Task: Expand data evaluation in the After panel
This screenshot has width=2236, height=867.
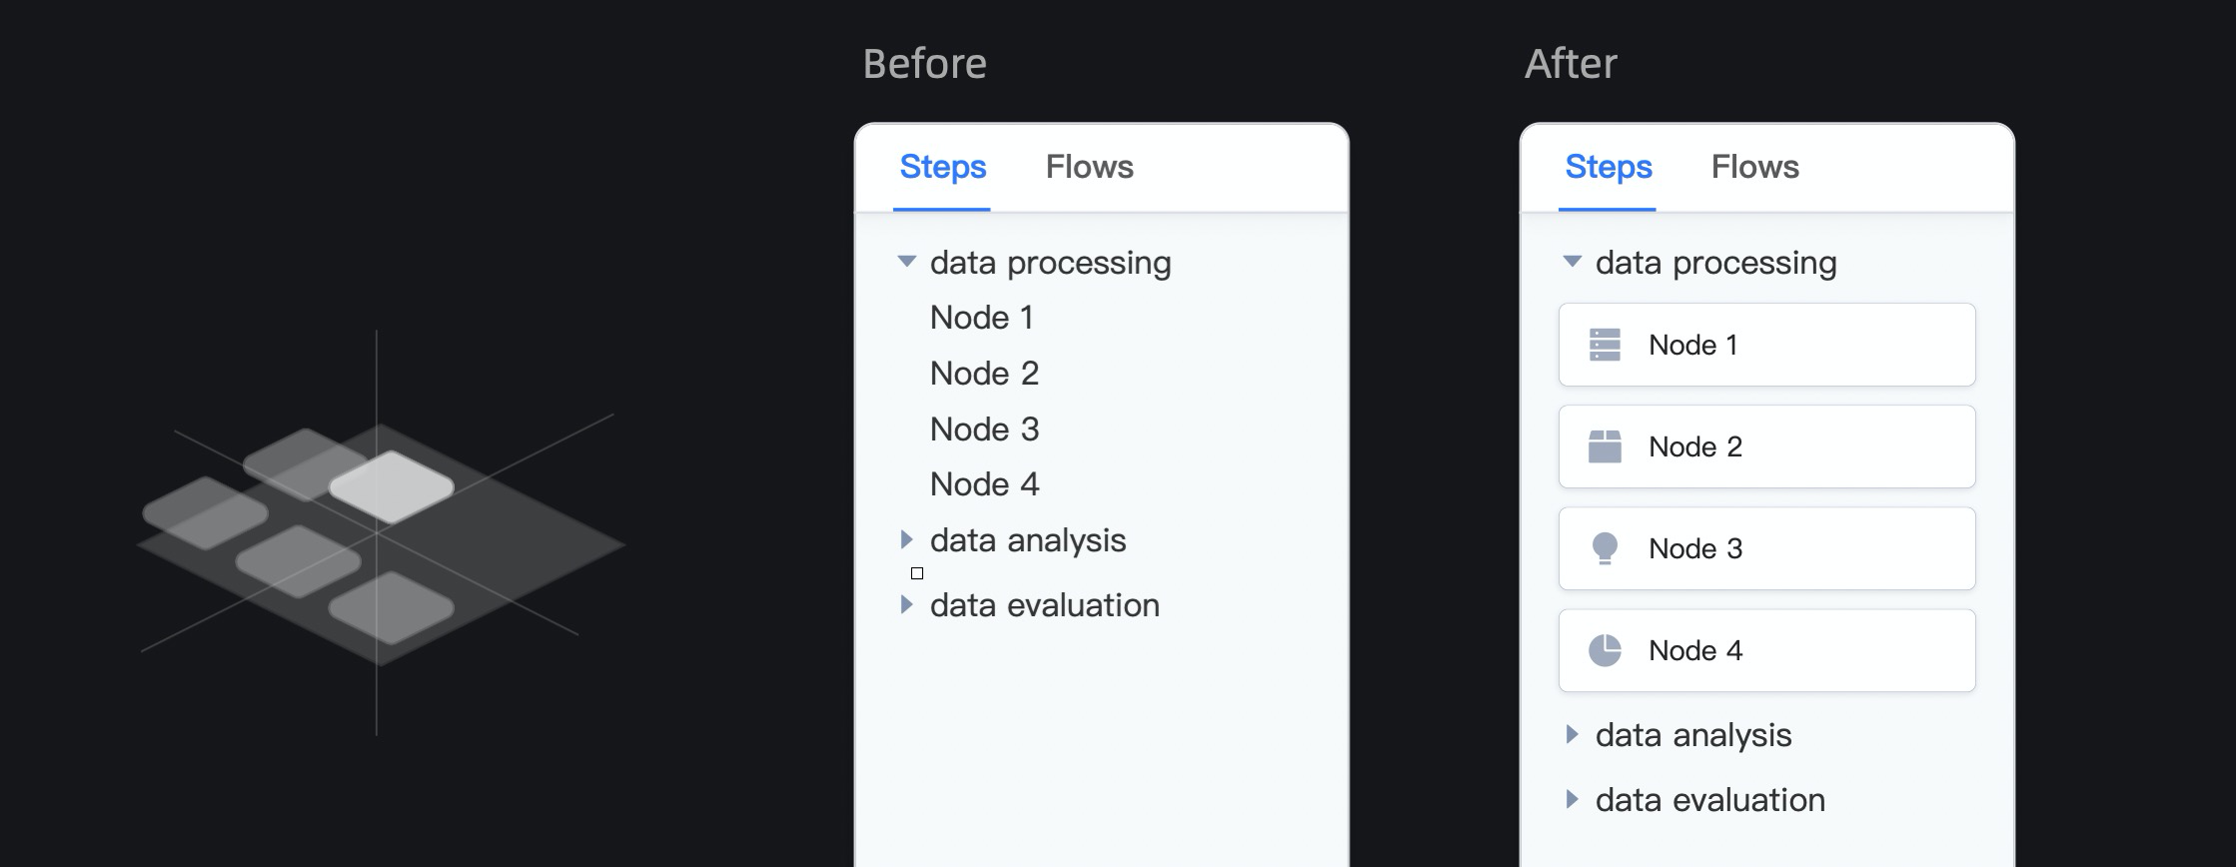Action: point(1572,799)
